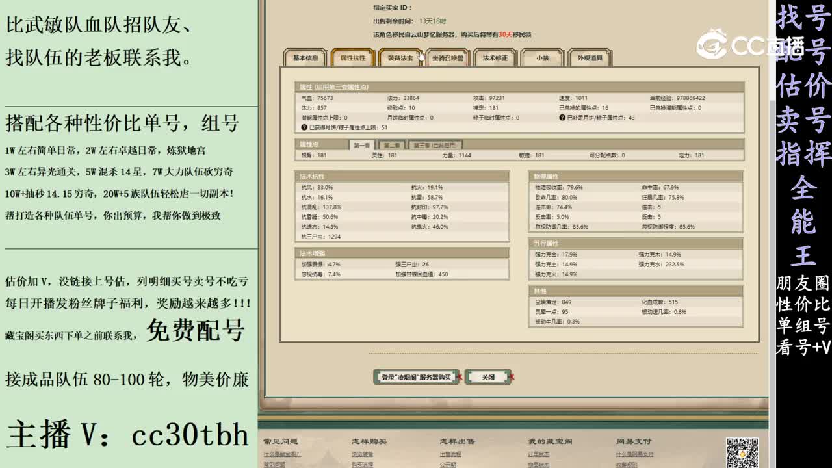The height and width of the screenshot is (468, 832).
Task: Open the 什么是藏宝阁 footer link
Action: point(281,454)
